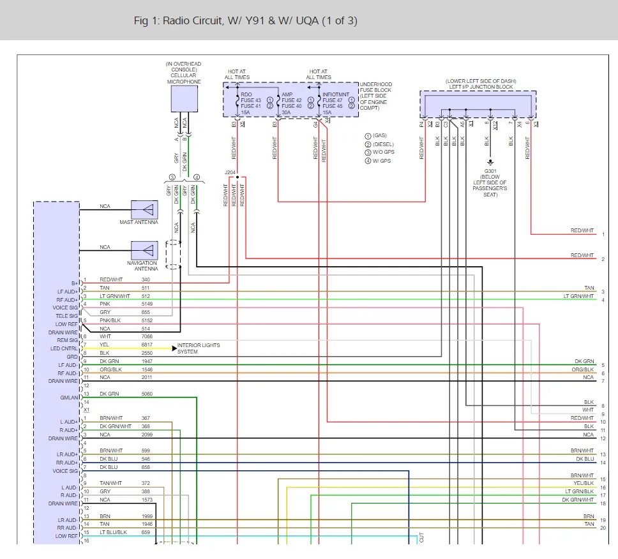This screenshot has width=618, height=559.
Task: Click the 'X1' connector label under pin 14
Action: (86, 410)
